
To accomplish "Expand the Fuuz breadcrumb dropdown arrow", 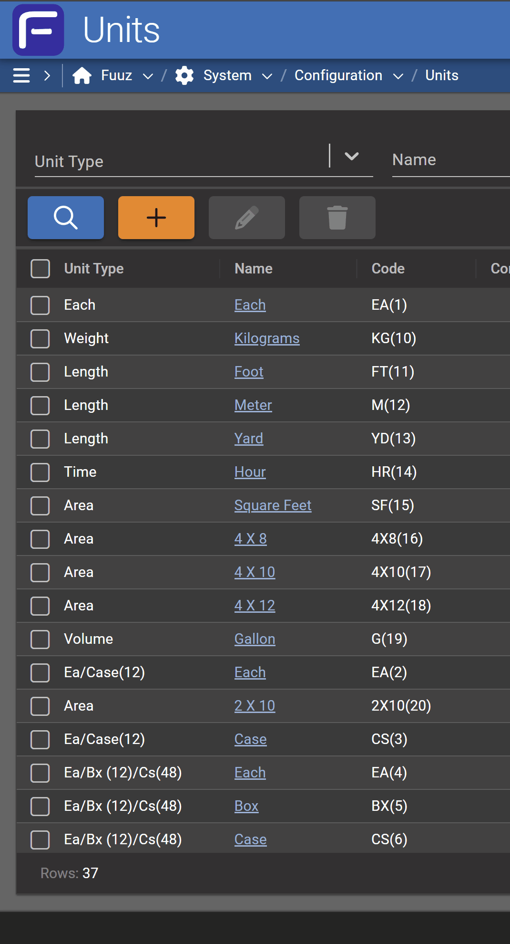I will pyautogui.click(x=148, y=76).
